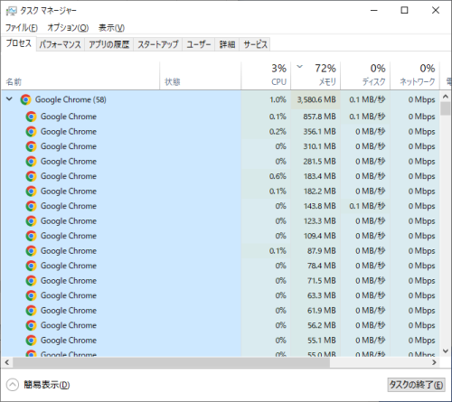Select the Chrome process row using 281.5 MB
The height and width of the screenshot is (402, 452).
220,162
